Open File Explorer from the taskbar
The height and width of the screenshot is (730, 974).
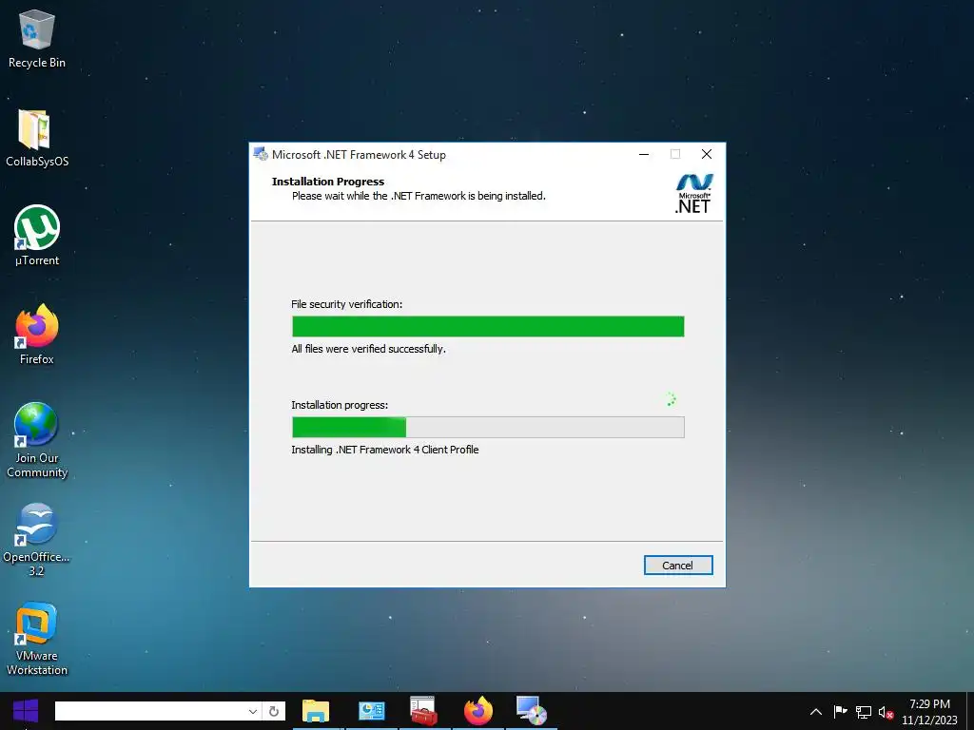pyautogui.click(x=316, y=711)
